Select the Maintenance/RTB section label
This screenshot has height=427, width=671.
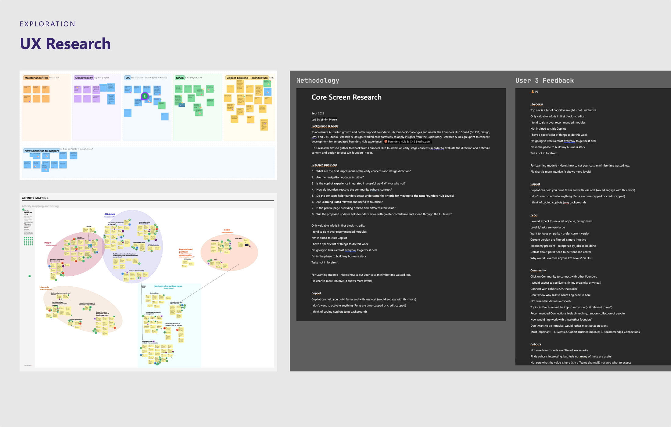click(36, 78)
